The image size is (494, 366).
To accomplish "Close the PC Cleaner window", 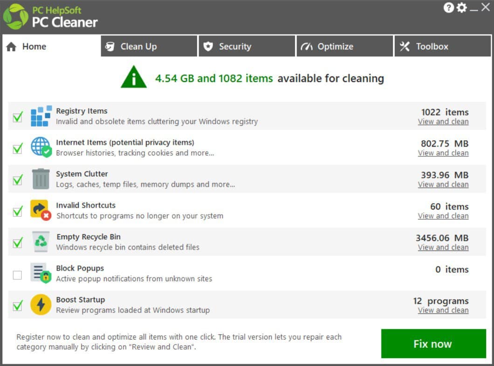I will (486, 7).
